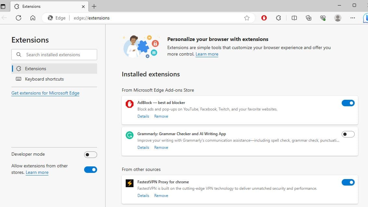
Task: Click Get extensions for Microsoft Edge link
Action: 45,93
